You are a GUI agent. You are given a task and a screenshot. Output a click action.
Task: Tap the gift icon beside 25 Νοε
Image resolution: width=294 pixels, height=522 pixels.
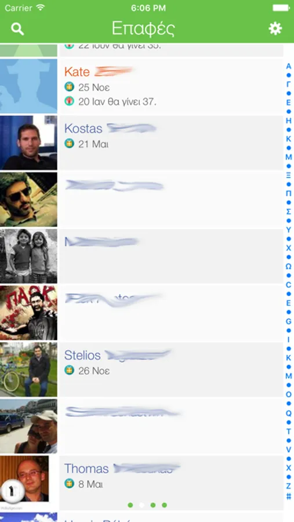coord(69,87)
